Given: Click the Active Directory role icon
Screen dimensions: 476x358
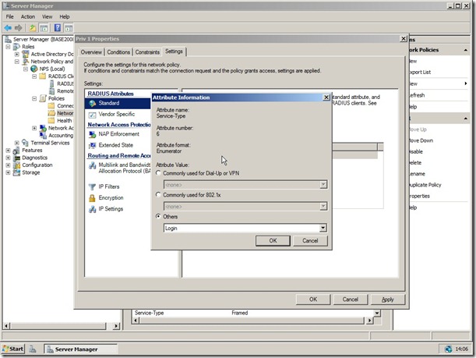Looking at the screenshot, I should coord(25,54).
